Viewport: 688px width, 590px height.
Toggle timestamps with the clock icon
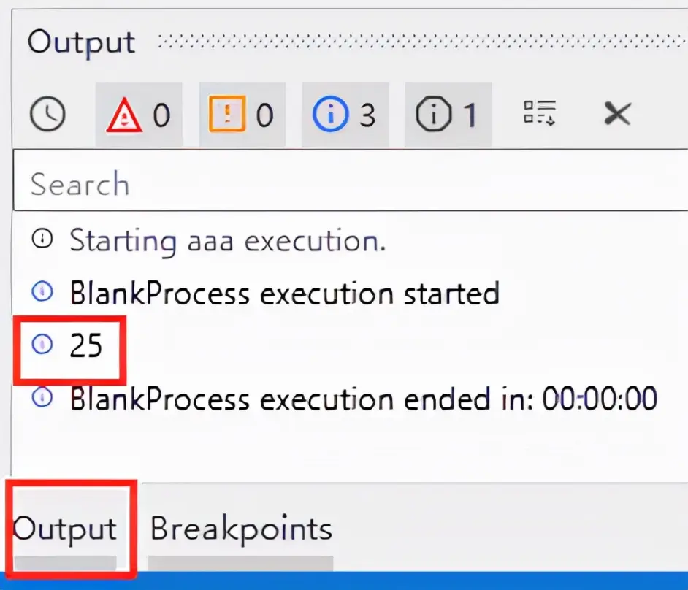click(47, 115)
